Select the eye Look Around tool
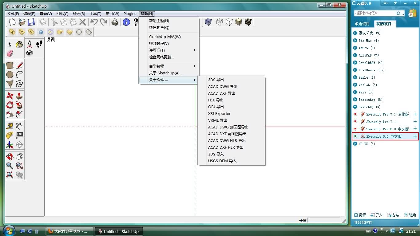420x236 pixels. click(30, 53)
